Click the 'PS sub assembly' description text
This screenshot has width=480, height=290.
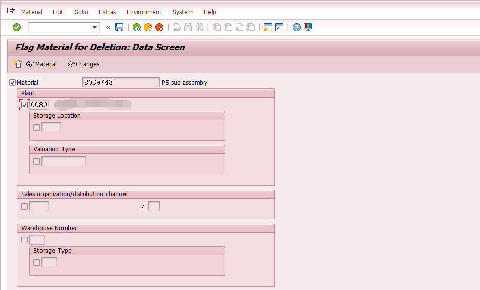184,83
